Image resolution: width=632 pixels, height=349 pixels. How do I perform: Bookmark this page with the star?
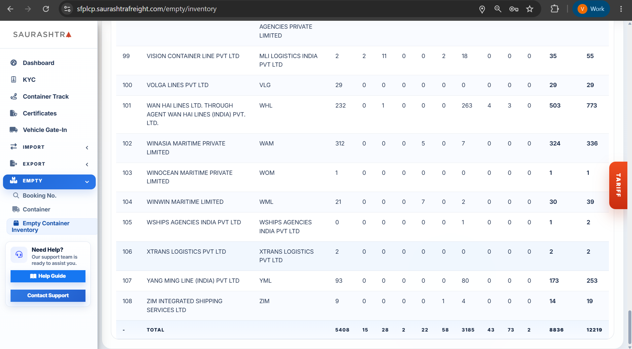(530, 9)
